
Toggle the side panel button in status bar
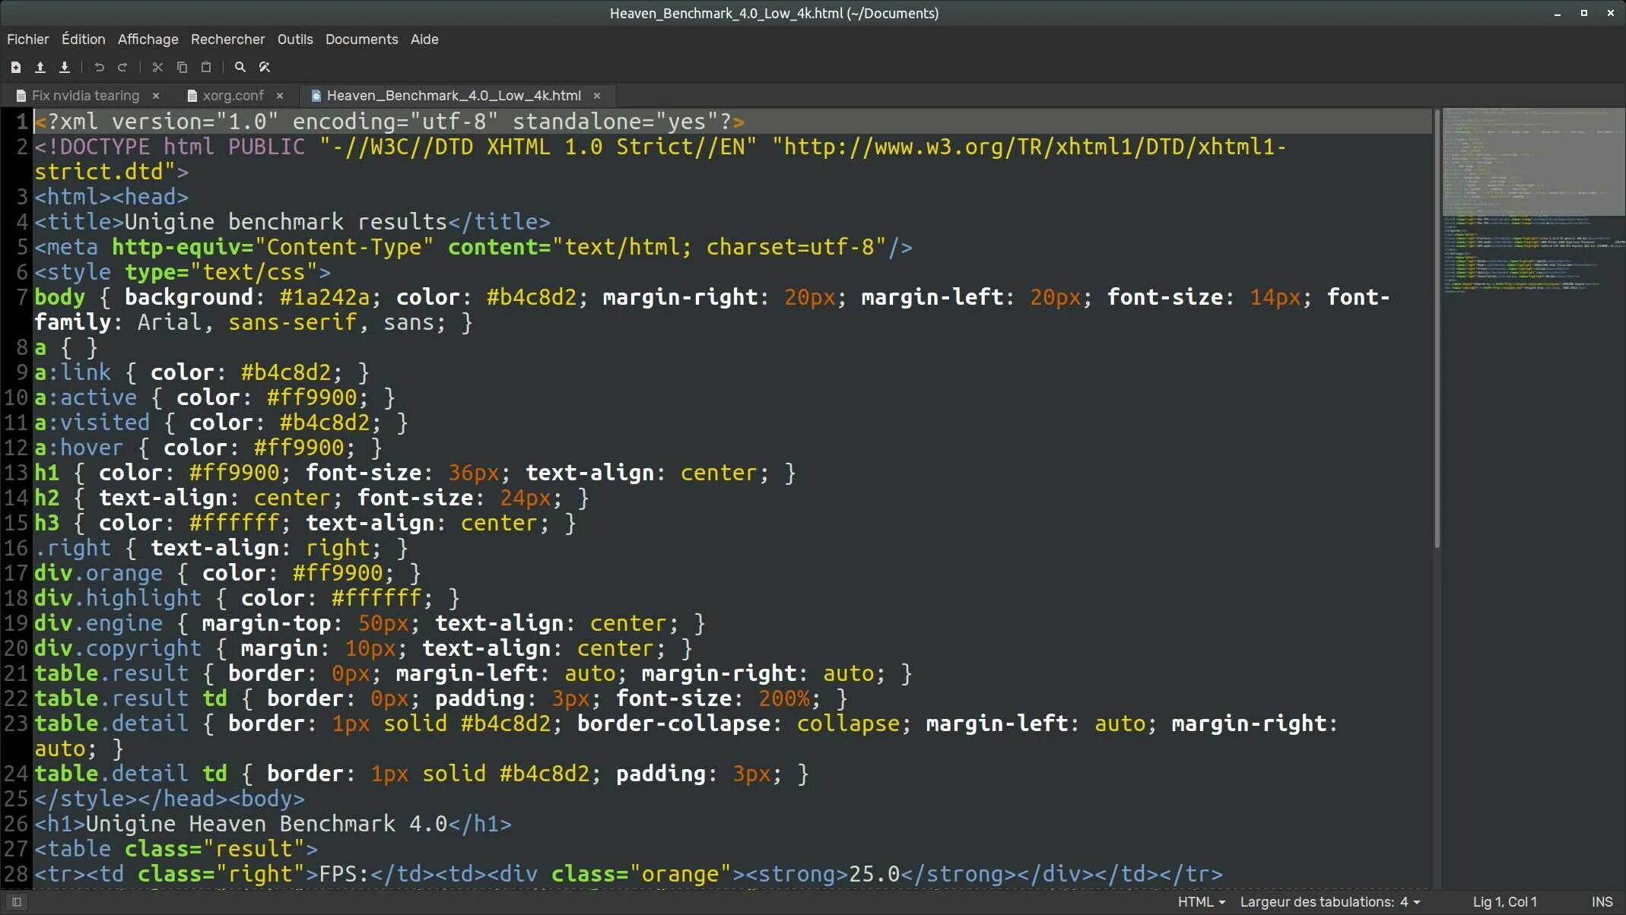[17, 902]
